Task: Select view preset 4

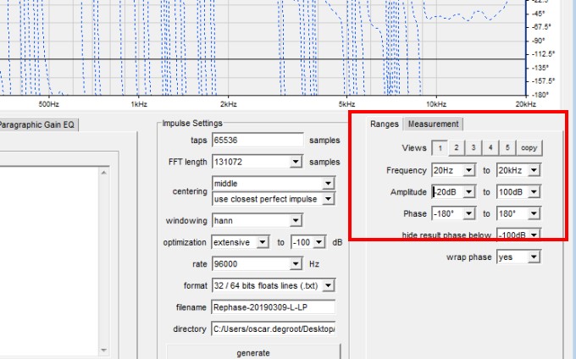Action: click(490, 147)
